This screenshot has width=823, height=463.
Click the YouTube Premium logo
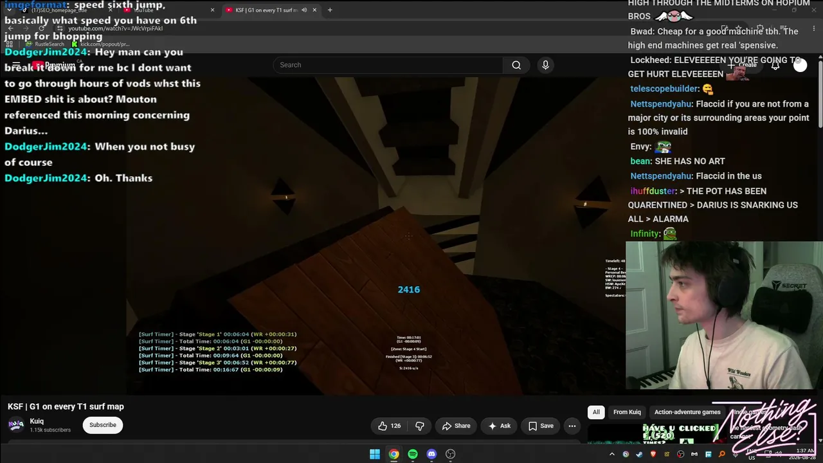coord(54,65)
